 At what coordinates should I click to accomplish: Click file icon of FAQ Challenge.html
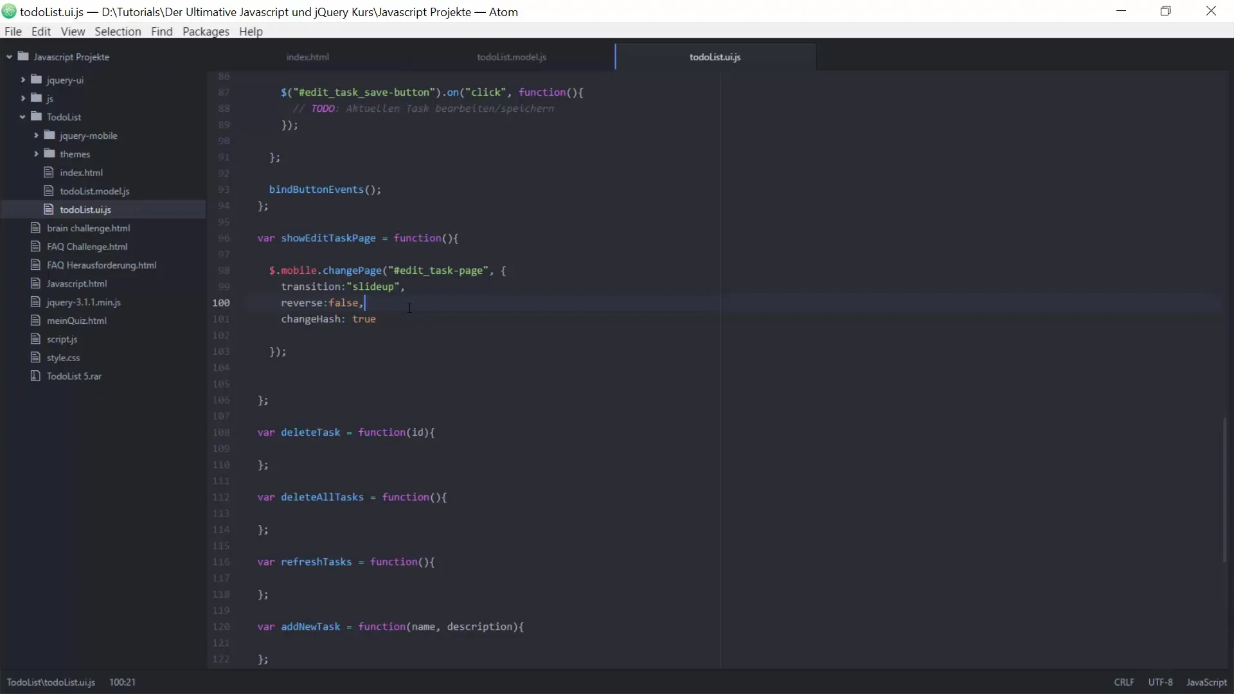[x=35, y=246]
